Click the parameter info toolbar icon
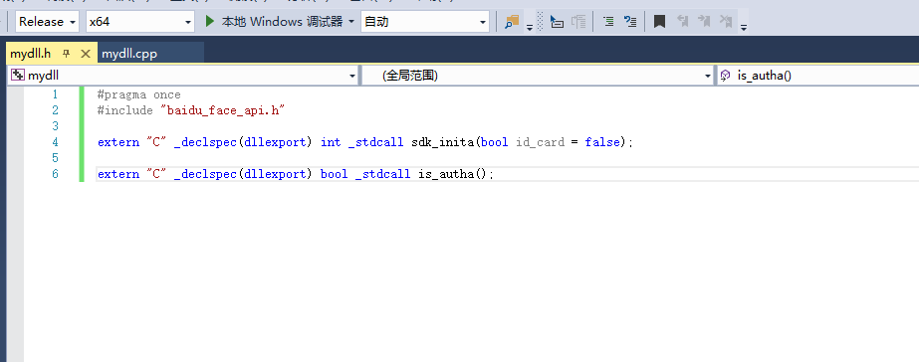Viewport: 919px width, 362px height. [x=578, y=22]
